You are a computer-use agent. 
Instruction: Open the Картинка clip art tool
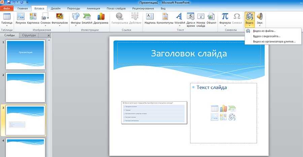click(x=33, y=16)
